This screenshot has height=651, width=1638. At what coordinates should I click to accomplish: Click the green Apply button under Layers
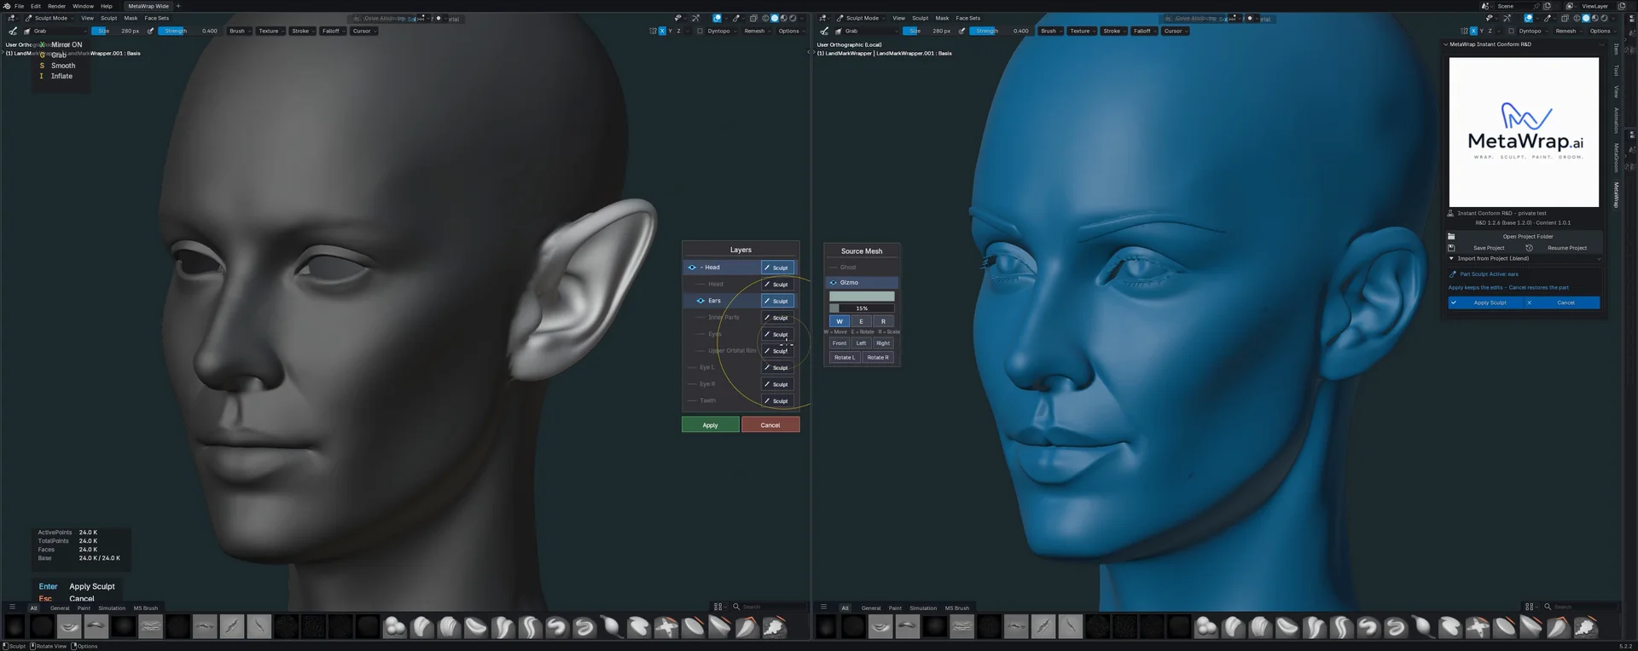[x=710, y=425]
